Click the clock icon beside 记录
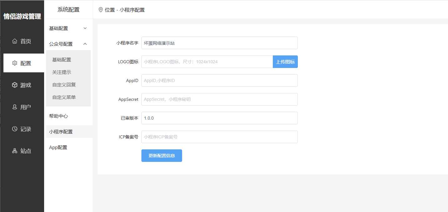The width and height of the screenshot is (448, 212). [x=15, y=129]
